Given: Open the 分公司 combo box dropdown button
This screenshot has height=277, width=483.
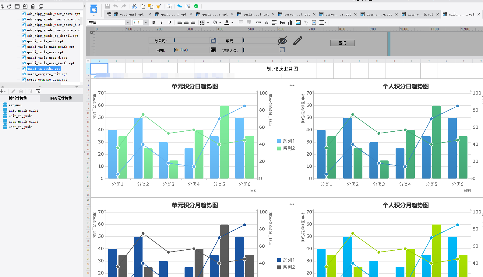Looking at the screenshot, I should pos(213,40).
